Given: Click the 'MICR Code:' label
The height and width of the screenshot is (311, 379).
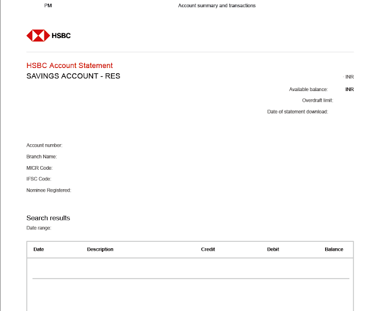Looking at the screenshot, I should [40, 168].
